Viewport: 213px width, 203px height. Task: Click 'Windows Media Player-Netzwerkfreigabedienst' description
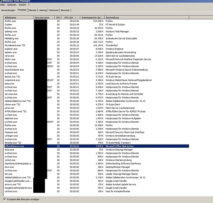click(129, 80)
